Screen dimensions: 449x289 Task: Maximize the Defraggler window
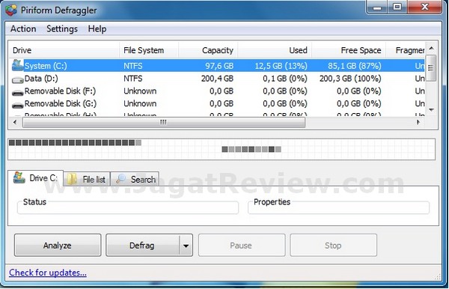[397, 7]
